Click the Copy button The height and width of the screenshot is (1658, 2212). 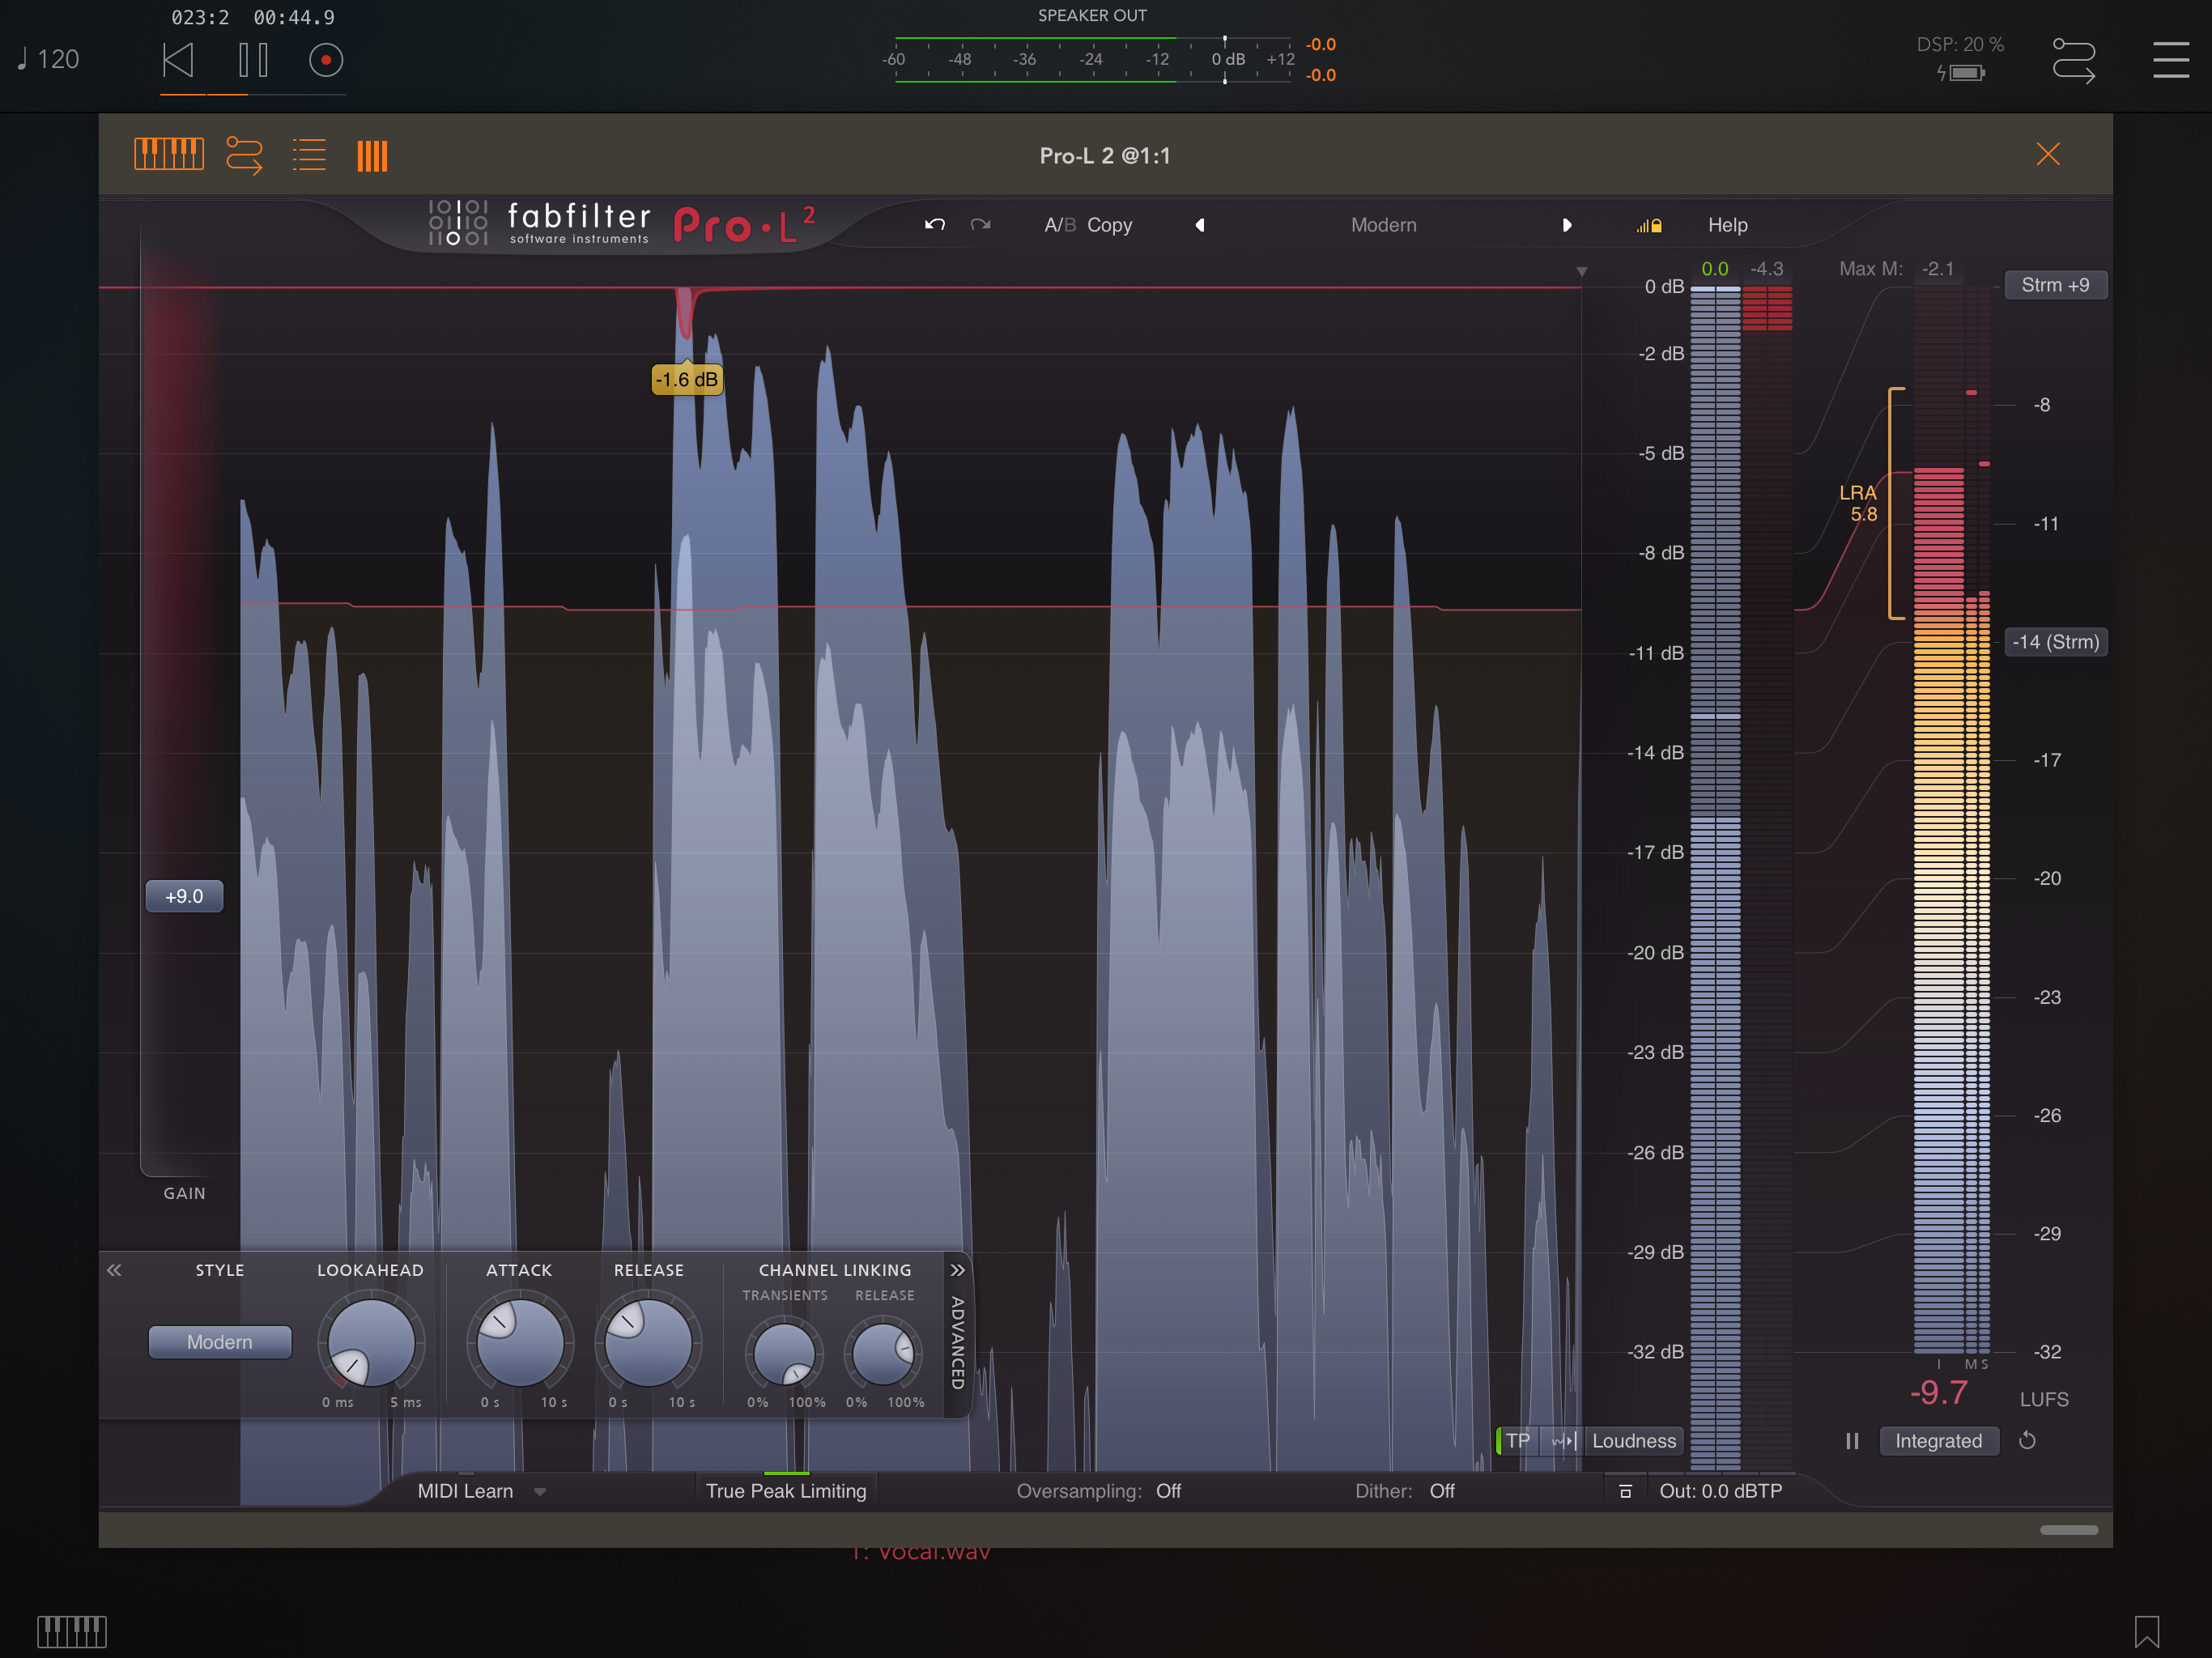(1109, 225)
